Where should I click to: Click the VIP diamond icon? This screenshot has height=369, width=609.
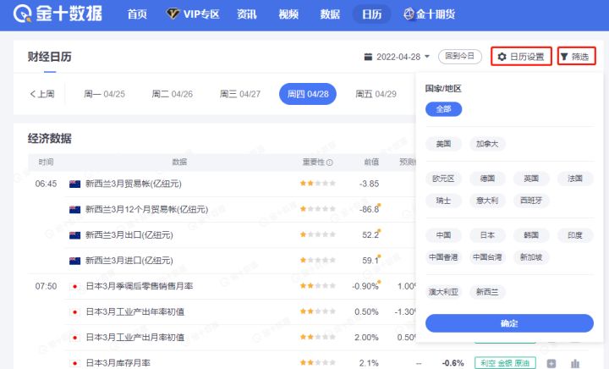tap(173, 14)
